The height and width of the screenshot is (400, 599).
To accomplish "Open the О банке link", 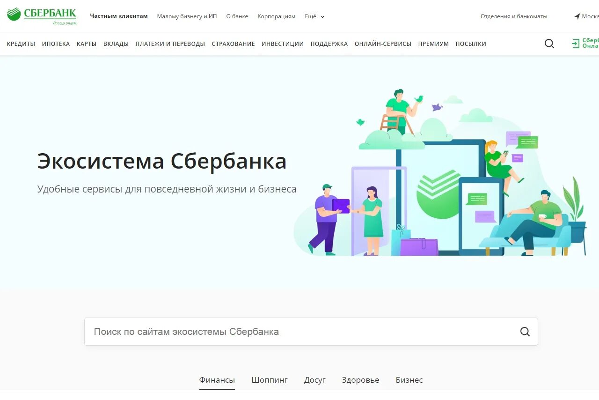I will 237,16.
